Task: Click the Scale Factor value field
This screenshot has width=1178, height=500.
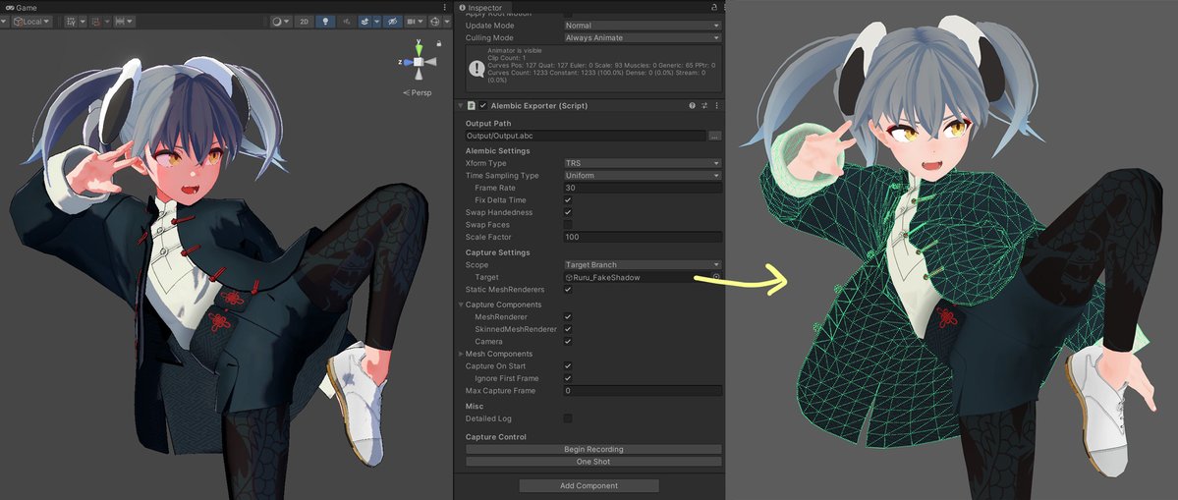Action: tap(643, 238)
